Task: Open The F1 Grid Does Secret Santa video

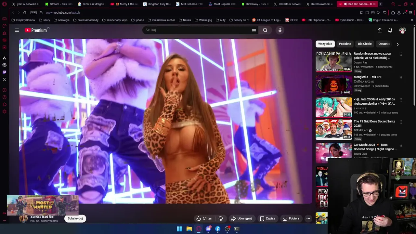Action: click(x=374, y=123)
